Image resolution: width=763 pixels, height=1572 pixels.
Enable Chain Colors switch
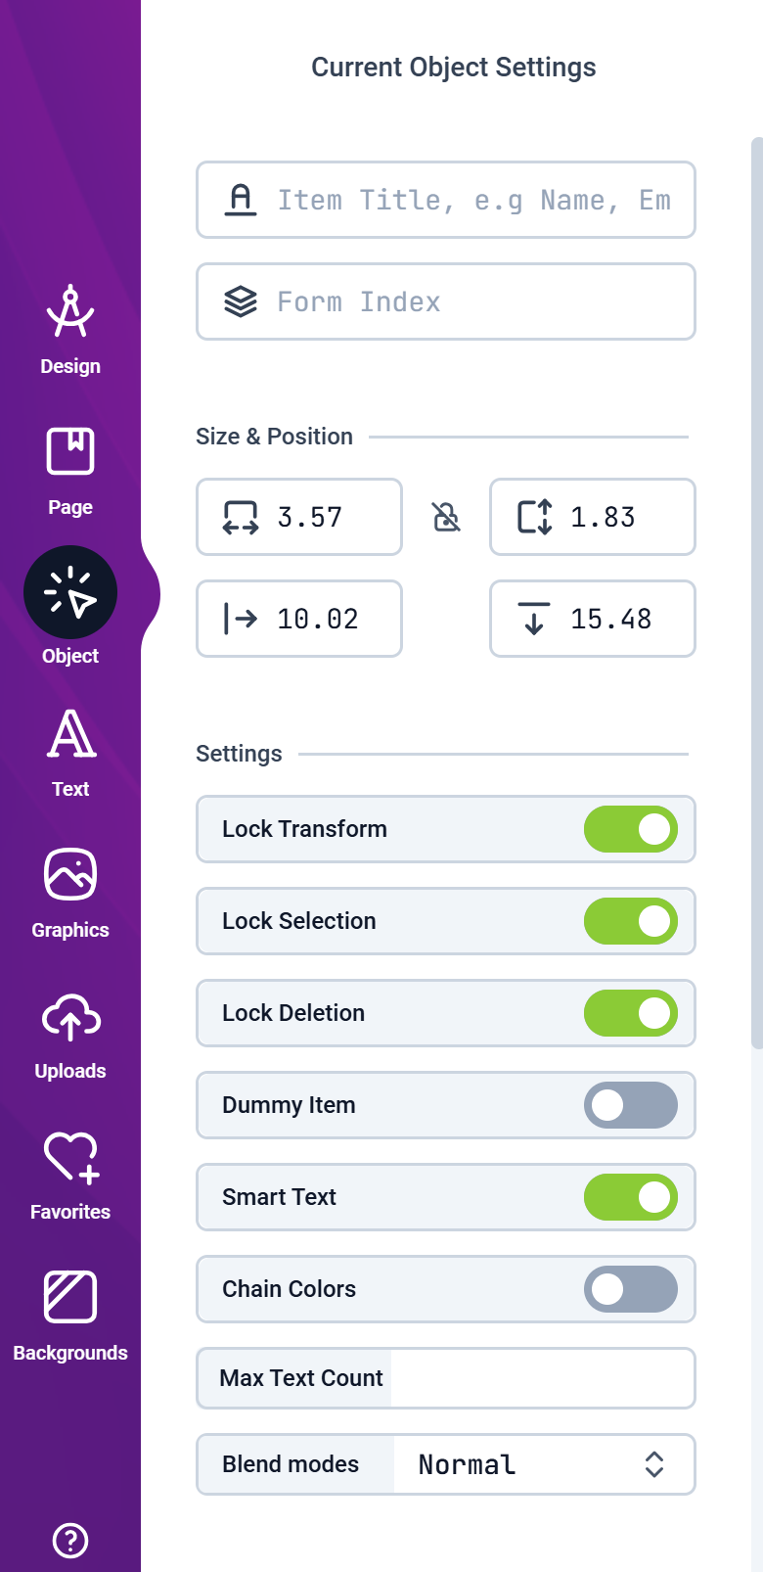631,1289
